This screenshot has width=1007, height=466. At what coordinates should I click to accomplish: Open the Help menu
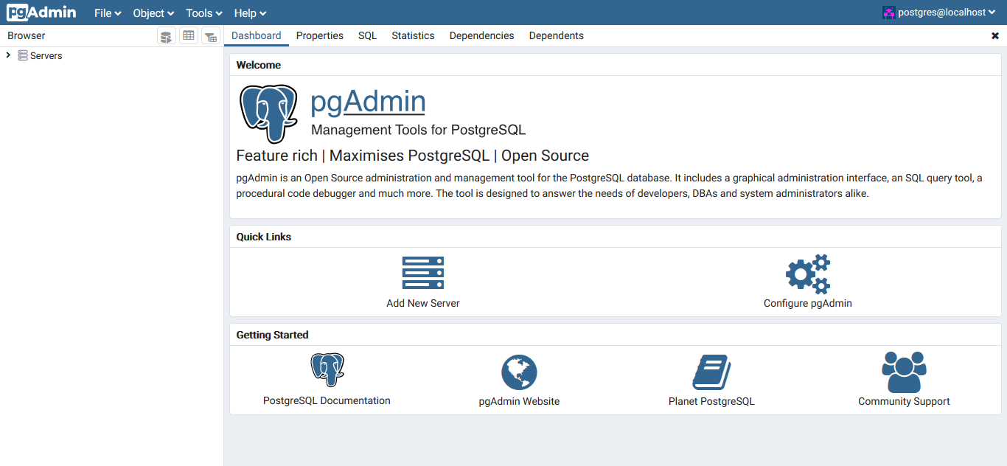pyautogui.click(x=249, y=13)
